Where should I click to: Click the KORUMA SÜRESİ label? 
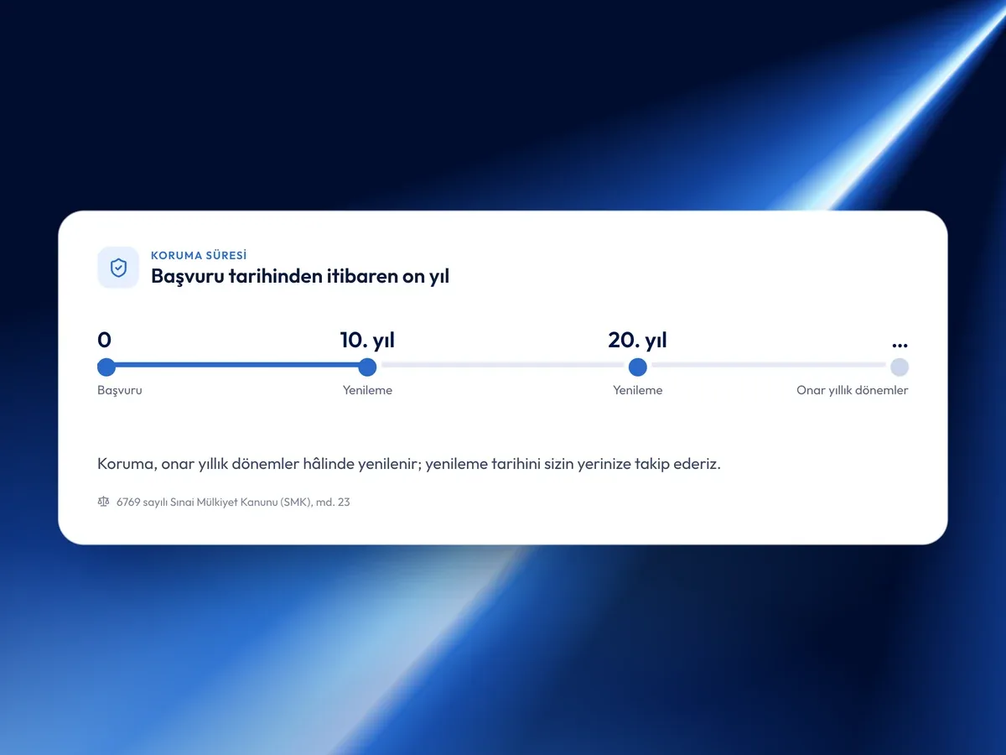coord(199,255)
